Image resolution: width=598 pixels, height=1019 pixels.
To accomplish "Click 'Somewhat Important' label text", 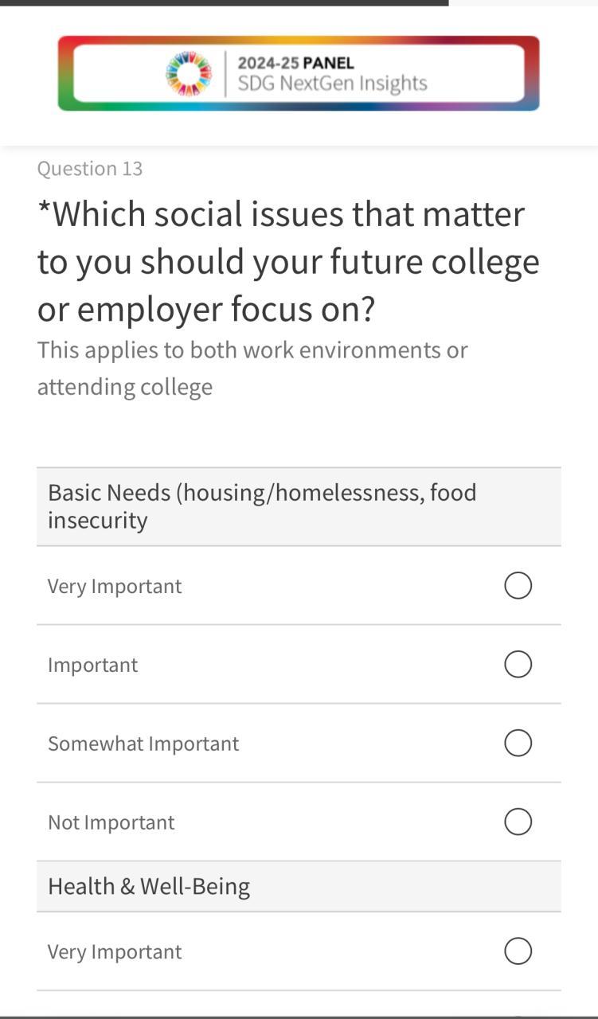I will coord(143,744).
